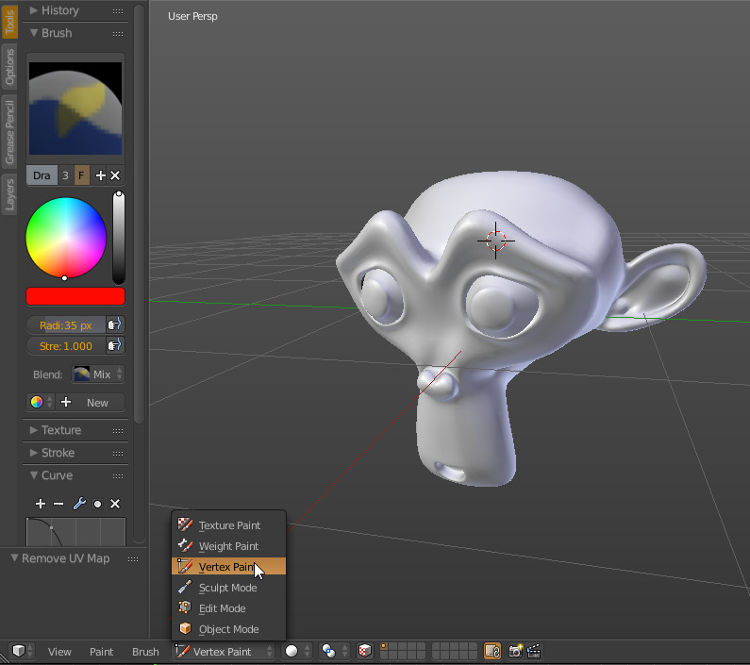Click the OpenGL render animation clapper icon
Image resolution: width=750 pixels, height=665 pixels.
point(534,651)
